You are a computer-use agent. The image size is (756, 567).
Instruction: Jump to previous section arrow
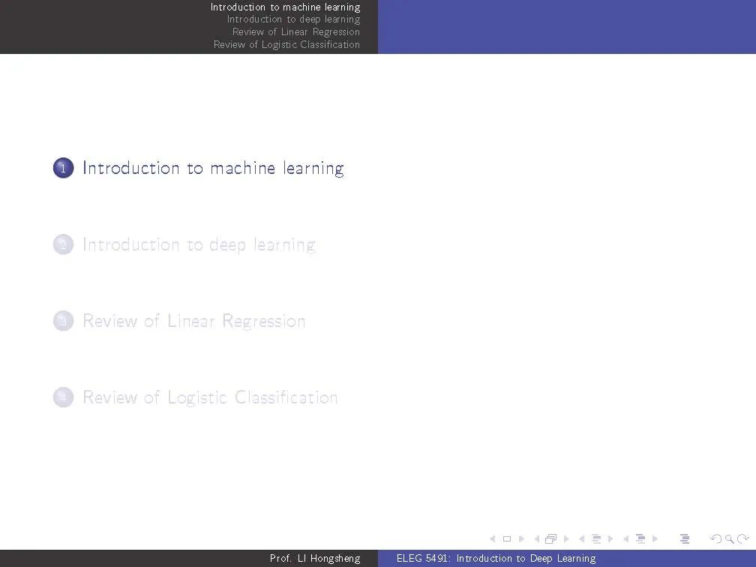click(626, 538)
